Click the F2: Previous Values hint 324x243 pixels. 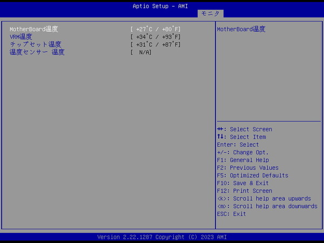click(248, 168)
